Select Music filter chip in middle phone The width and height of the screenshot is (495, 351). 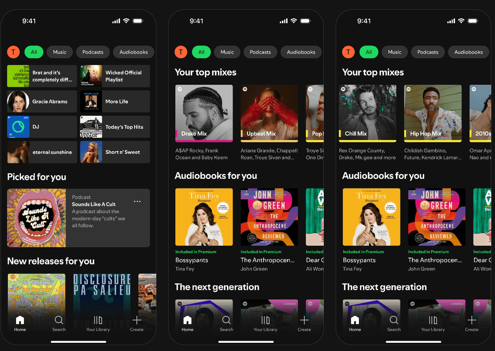227,52
